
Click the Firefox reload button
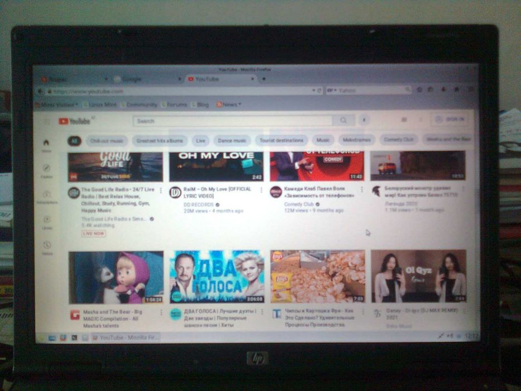tap(319, 90)
